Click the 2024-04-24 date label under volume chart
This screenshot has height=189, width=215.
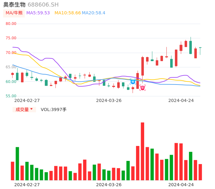pyautogui.click(x=181, y=185)
